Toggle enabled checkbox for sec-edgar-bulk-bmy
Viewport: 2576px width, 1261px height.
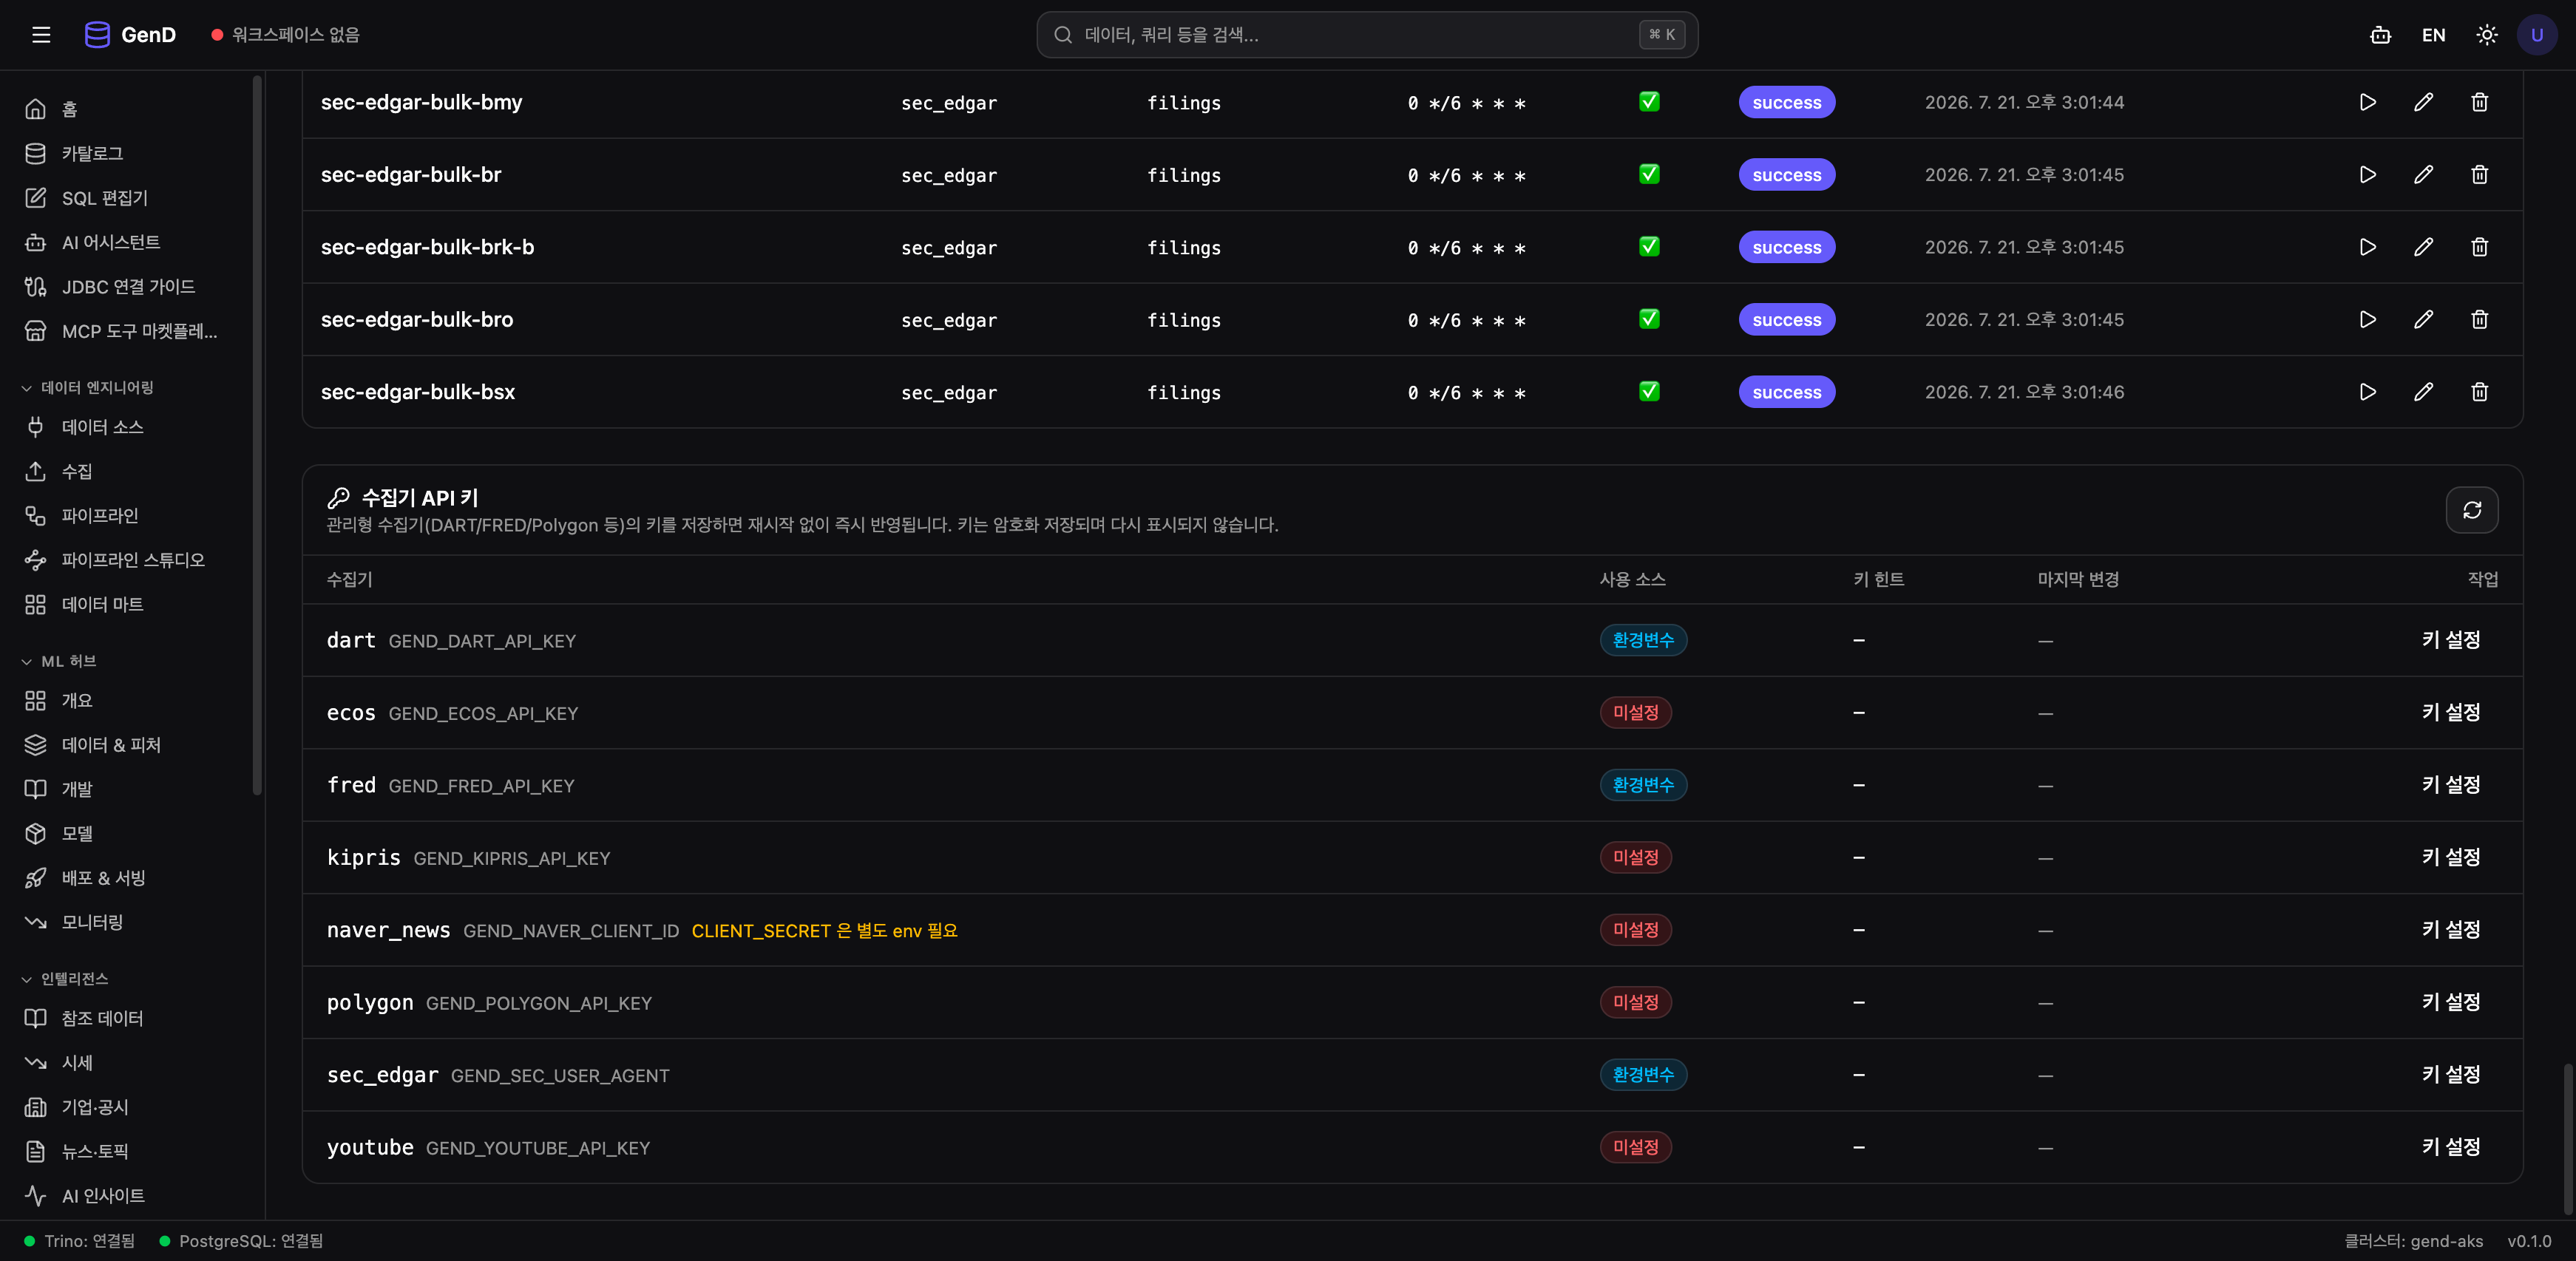1649,102
